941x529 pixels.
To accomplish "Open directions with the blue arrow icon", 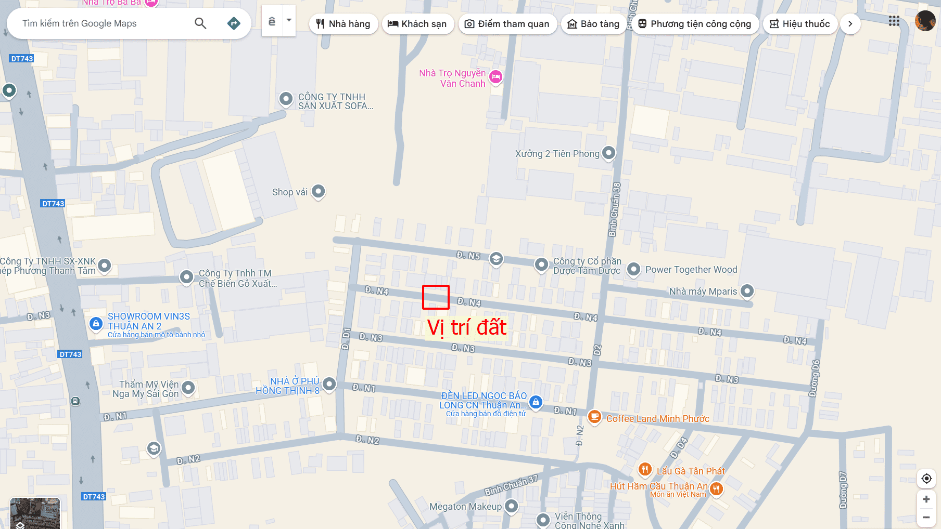I will pyautogui.click(x=234, y=23).
